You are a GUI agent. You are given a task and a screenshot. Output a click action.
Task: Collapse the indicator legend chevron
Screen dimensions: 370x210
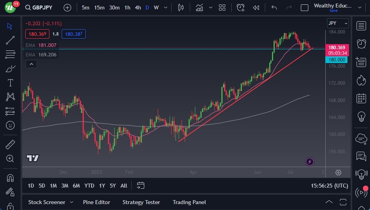coord(32,64)
